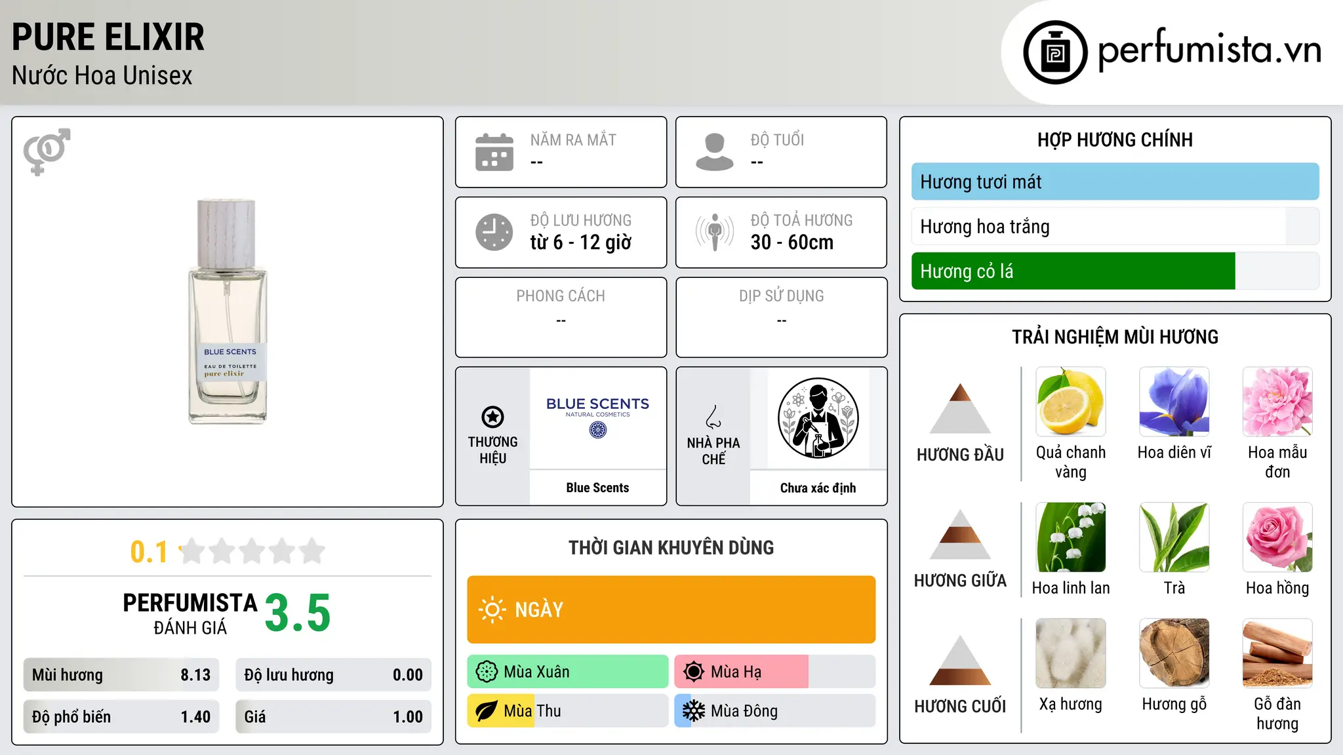The height and width of the screenshot is (755, 1343).
Task: Click the longevity value từ 6 - 12 giờ
Action: click(x=581, y=242)
